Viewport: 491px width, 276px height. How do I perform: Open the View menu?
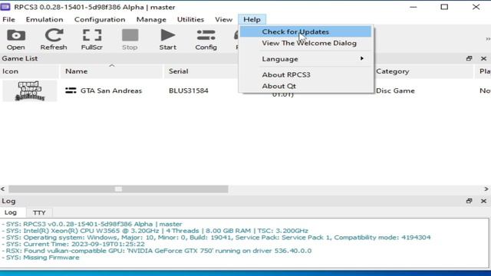click(x=223, y=19)
